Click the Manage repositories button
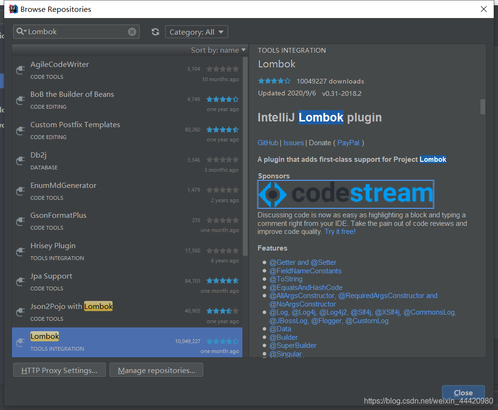The width and height of the screenshot is (498, 410). (x=156, y=370)
